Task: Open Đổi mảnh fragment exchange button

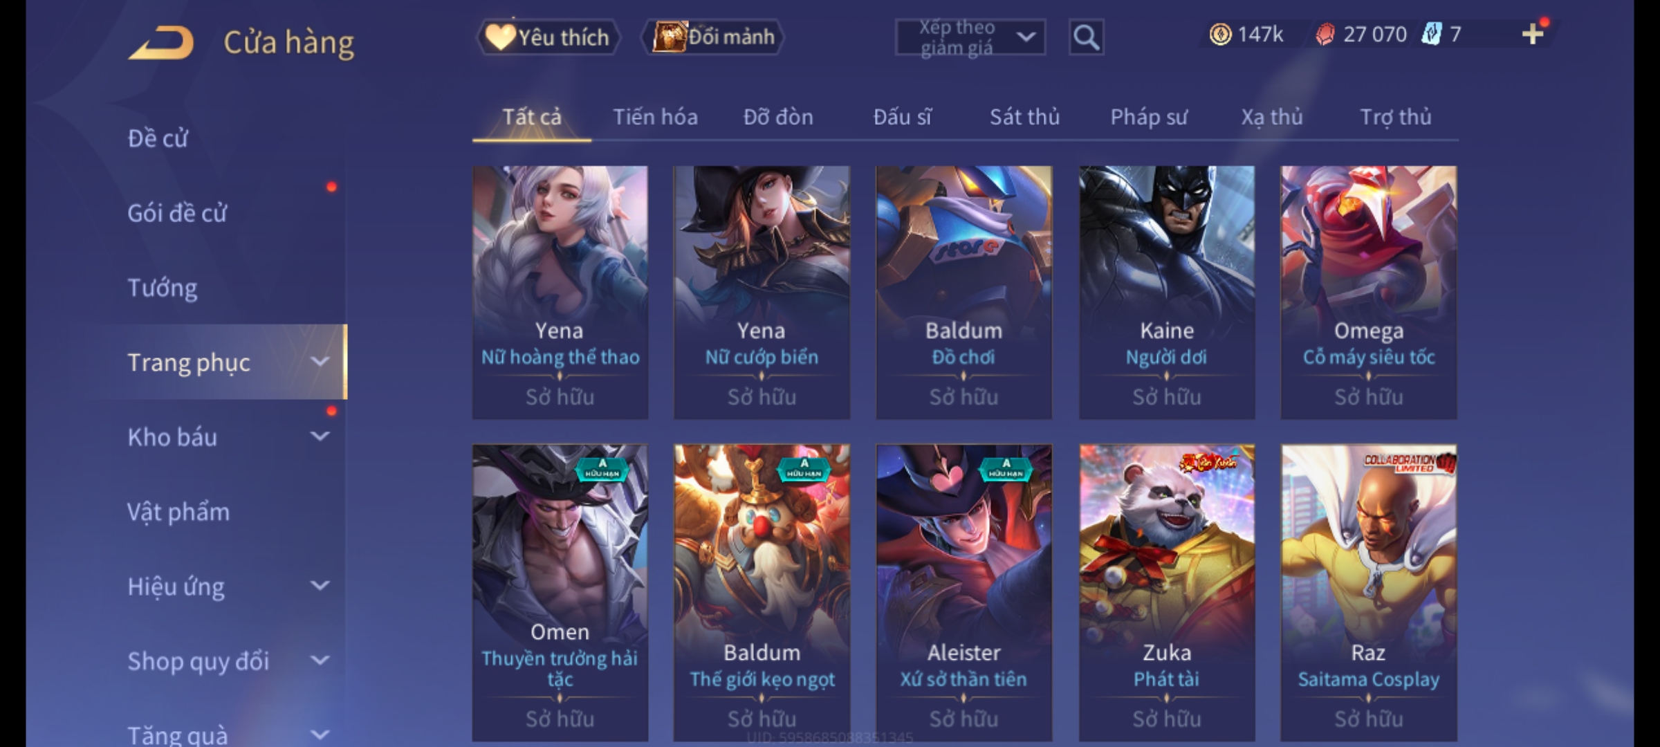Action: click(712, 37)
